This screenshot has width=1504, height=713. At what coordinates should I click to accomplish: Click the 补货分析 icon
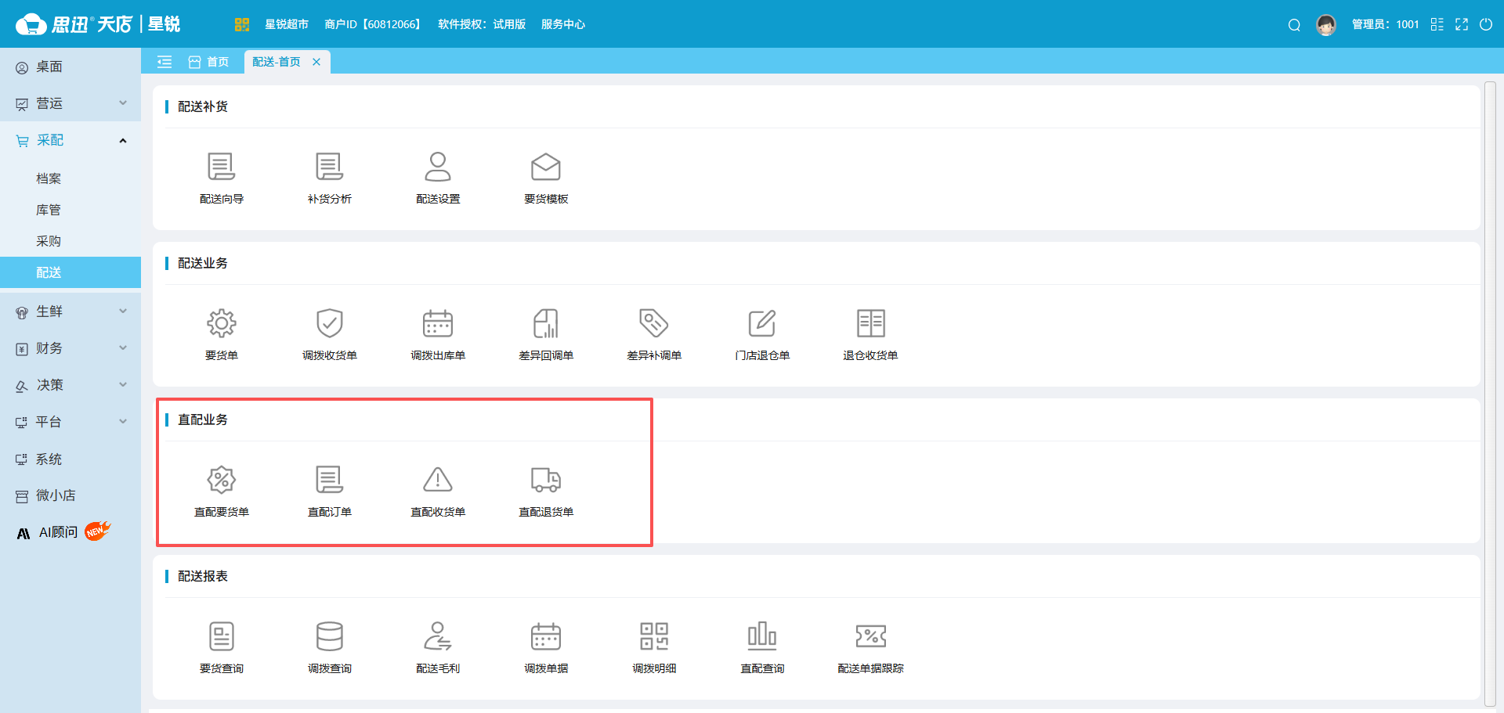click(329, 167)
